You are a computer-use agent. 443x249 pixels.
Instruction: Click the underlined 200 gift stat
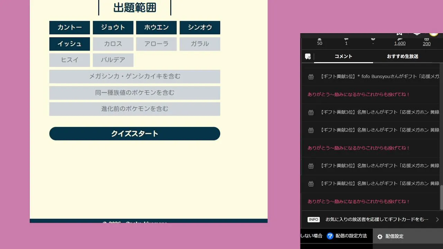(427, 44)
